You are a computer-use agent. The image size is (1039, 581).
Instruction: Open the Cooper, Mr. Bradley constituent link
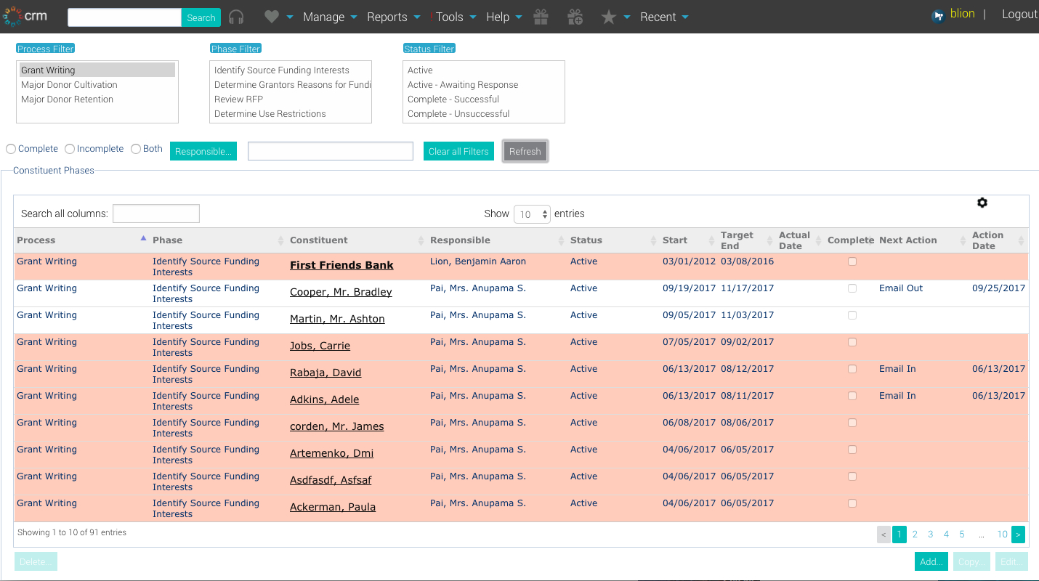point(341,292)
